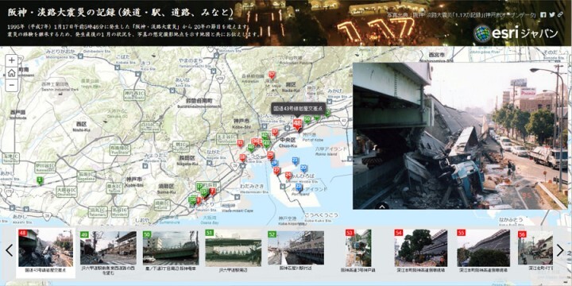Select green map marker 40

250,148
